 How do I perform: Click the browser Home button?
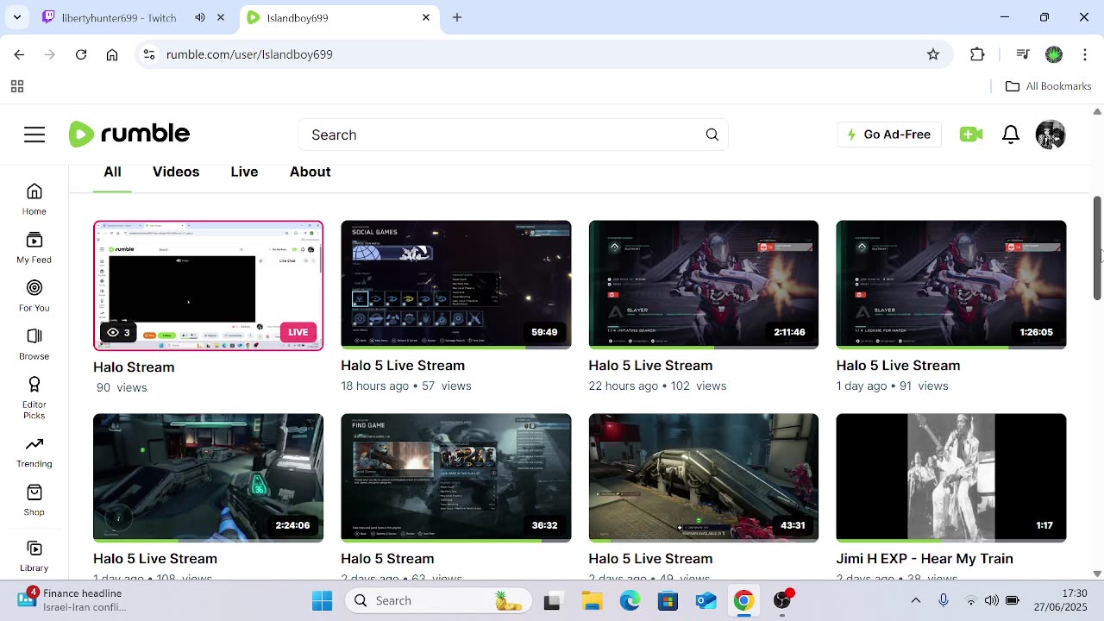pyautogui.click(x=112, y=54)
